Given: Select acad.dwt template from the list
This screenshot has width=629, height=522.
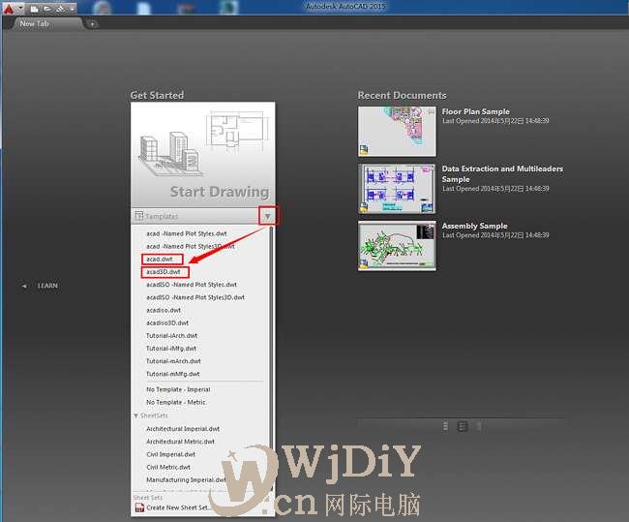Looking at the screenshot, I should pyautogui.click(x=160, y=260).
